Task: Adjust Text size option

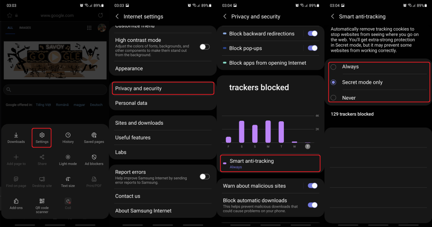Action: tap(68, 182)
